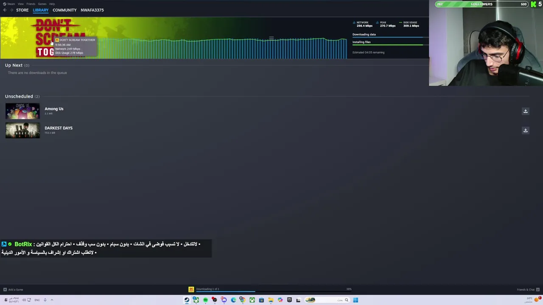Start the Among Us download with arrow icon

[525, 111]
